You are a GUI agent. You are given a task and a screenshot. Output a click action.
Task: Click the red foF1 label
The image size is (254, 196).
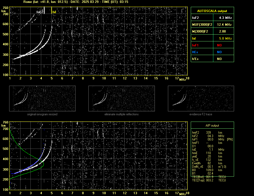tap(195, 45)
